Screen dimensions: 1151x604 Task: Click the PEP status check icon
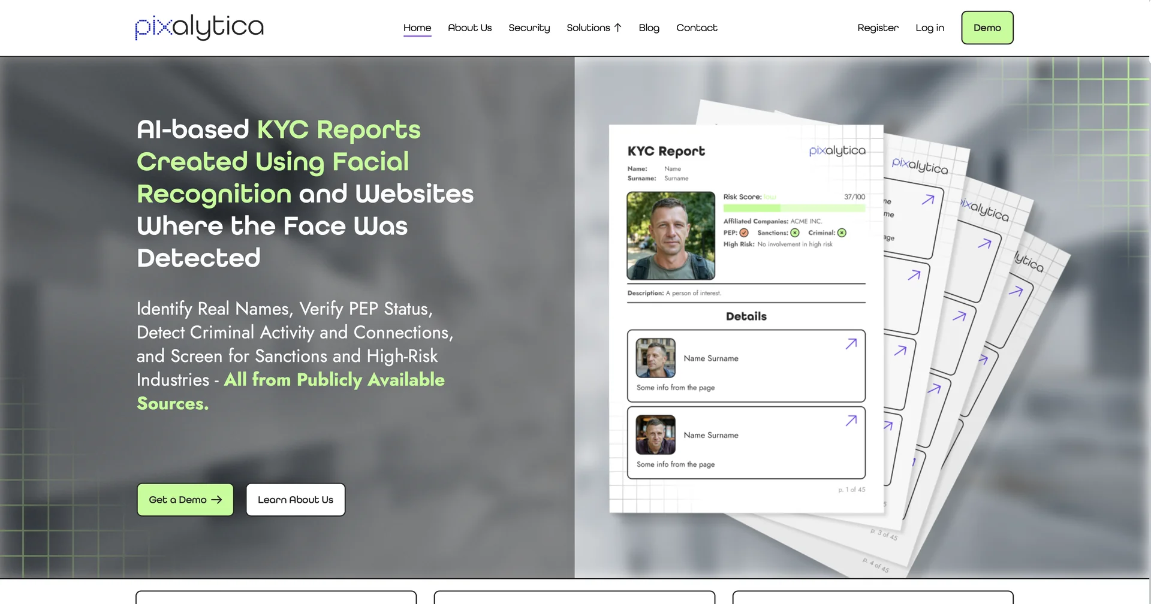coord(744,233)
